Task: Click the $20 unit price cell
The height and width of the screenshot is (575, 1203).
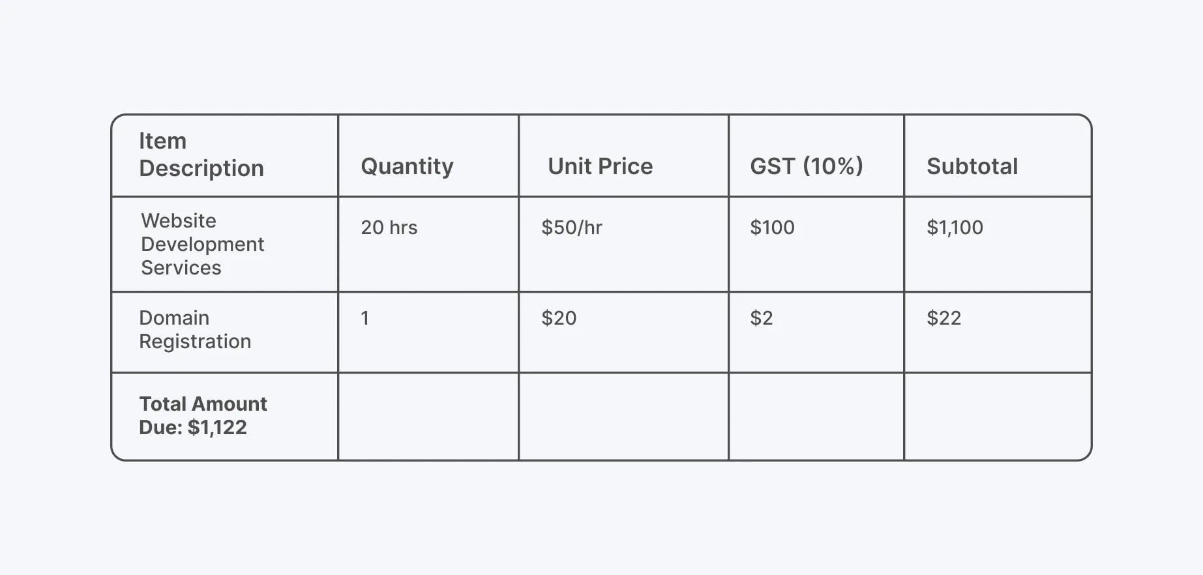Action: click(x=559, y=318)
